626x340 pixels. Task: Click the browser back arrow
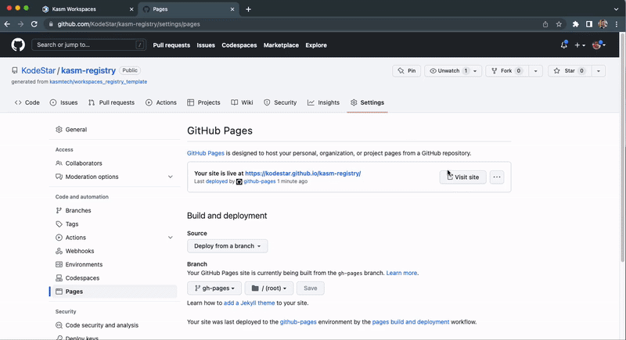[7, 24]
